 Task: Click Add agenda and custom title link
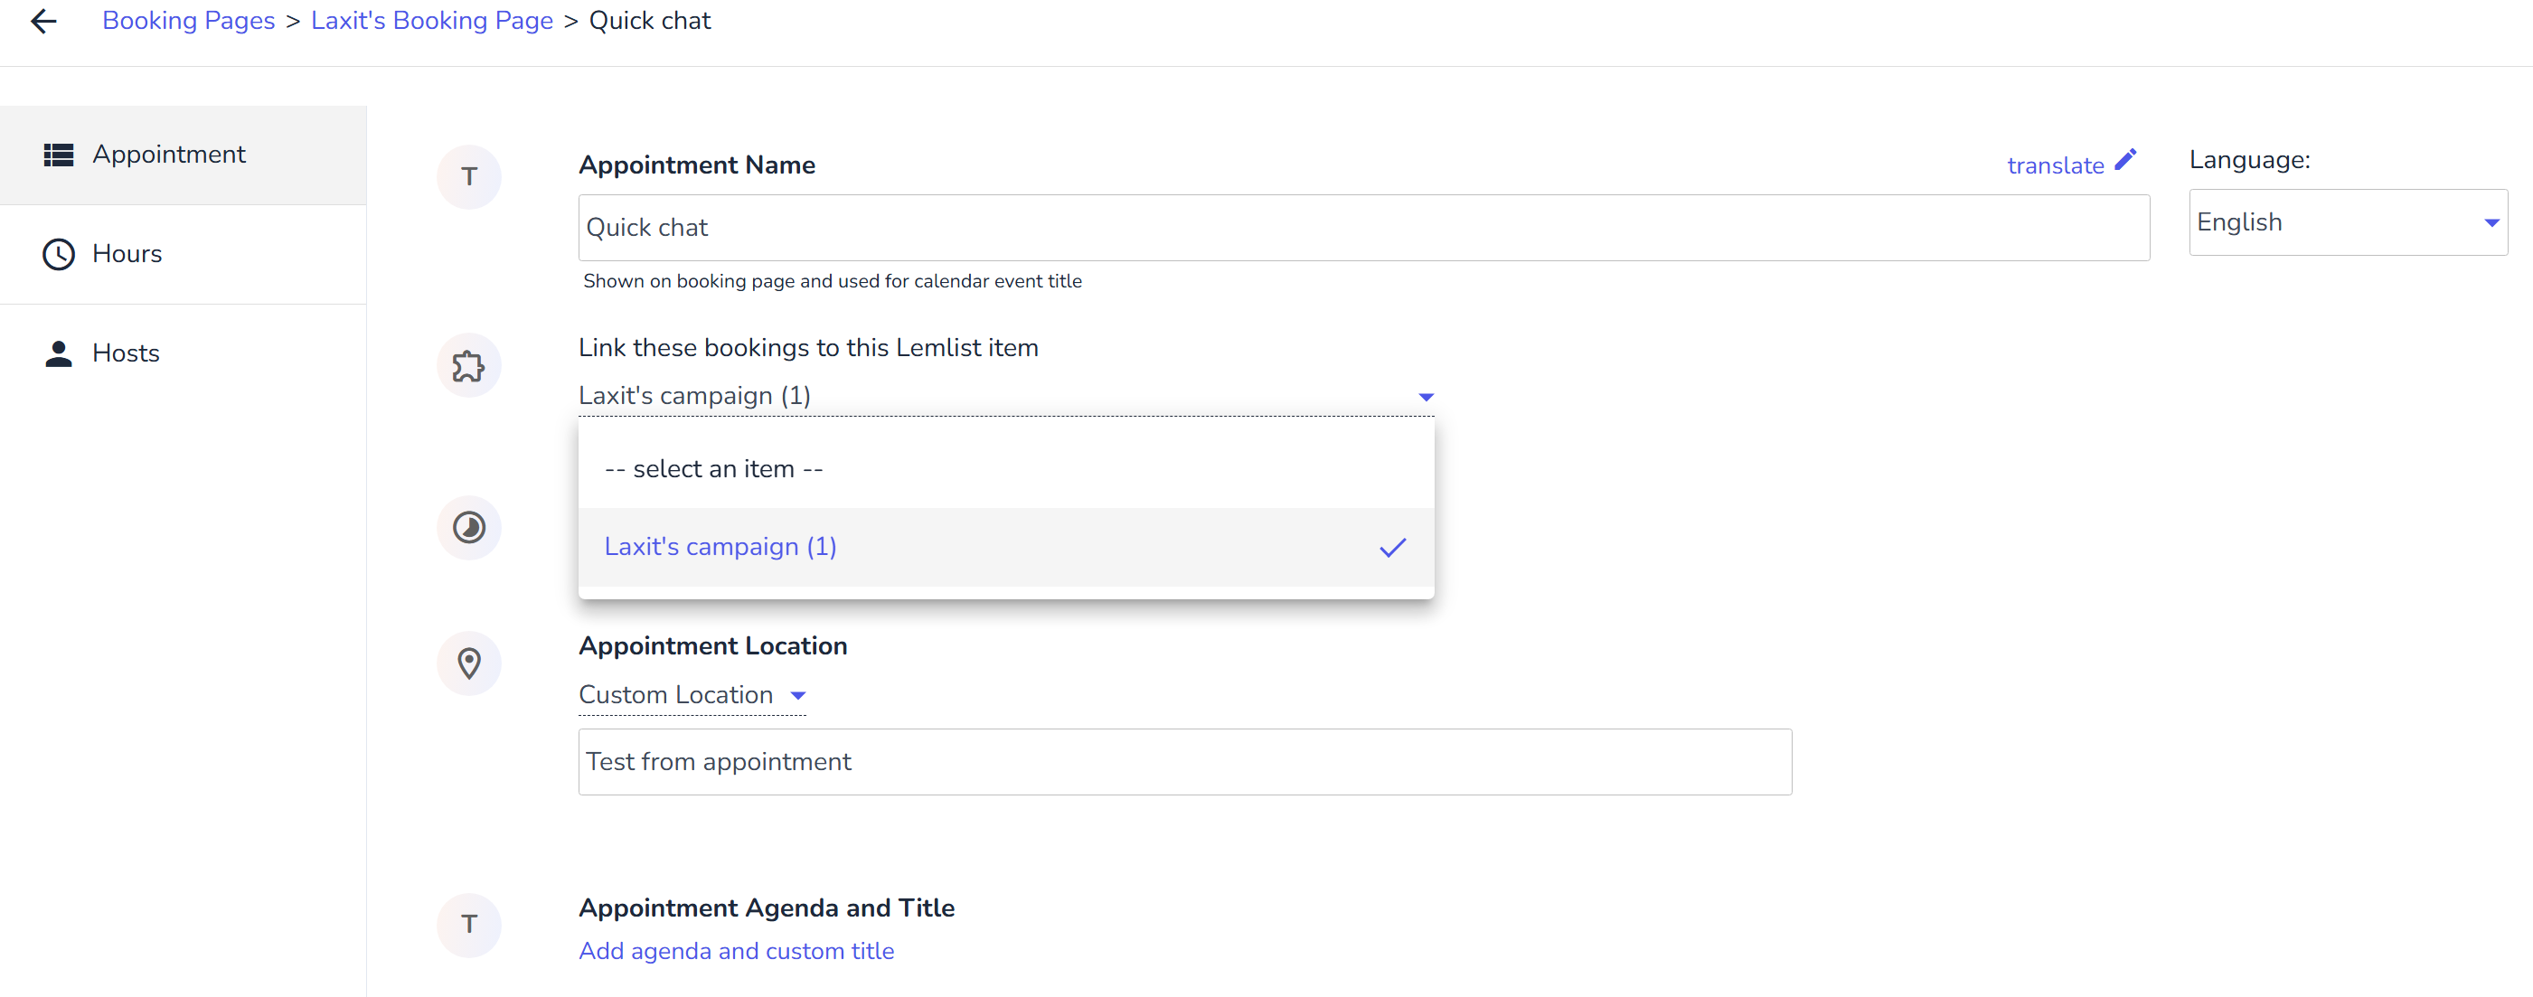coord(737,951)
